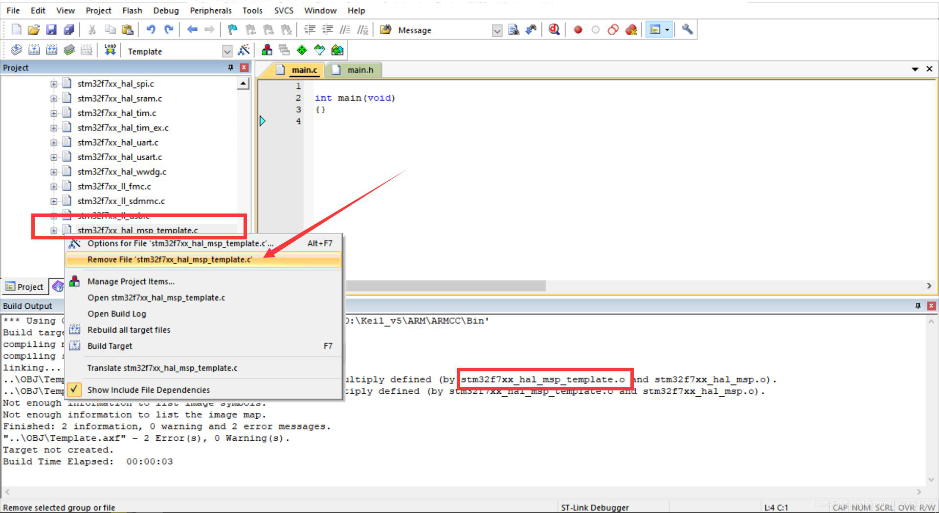Save all open files
The image size is (939, 513).
[69, 29]
